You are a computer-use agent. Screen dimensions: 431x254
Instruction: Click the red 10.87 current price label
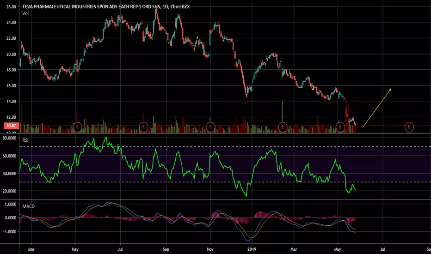coord(11,126)
